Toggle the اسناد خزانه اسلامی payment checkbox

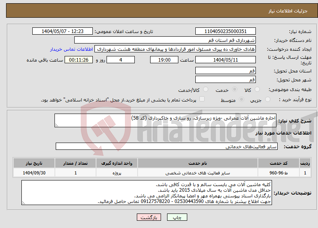pos(202,99)
